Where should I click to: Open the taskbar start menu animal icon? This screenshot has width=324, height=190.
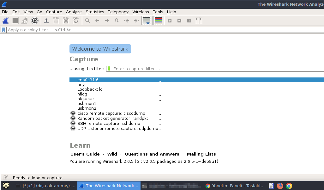pyautogui.click(x=6, y=186)
